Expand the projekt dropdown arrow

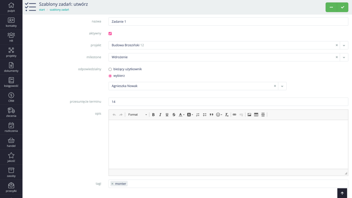click(x=344, y=45)
